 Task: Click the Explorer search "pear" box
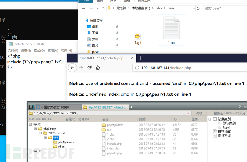point(225,8)
